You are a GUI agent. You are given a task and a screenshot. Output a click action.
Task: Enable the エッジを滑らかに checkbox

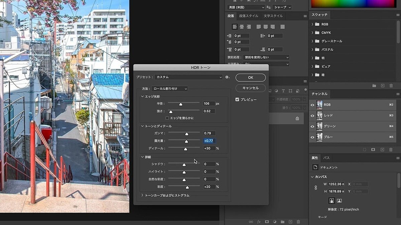pyautogui.click(x=167, y=118)
